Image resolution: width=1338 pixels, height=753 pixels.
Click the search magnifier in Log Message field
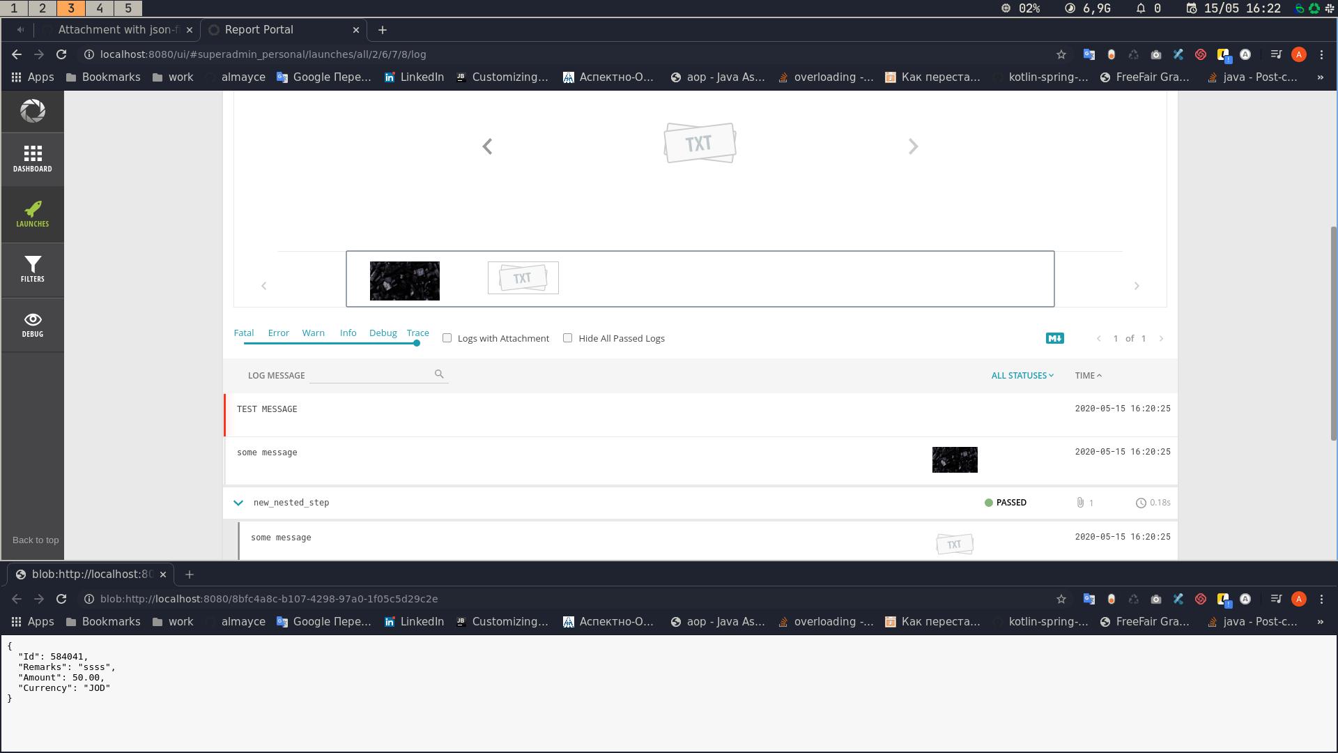coord(439,374)
